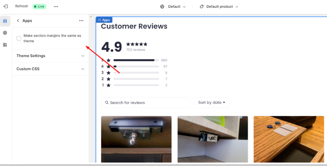Screen dimensions: 327x166
Task: Filter by the 3 star rating bar
Action: (x=136, y=73)
